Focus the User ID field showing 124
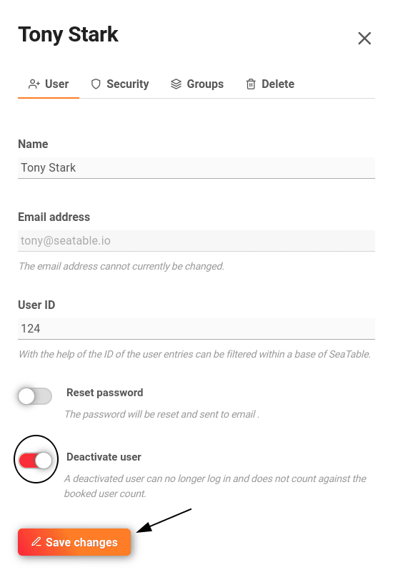Image resolution: width=398 pixels, height=580 pixels. (196, 329)
